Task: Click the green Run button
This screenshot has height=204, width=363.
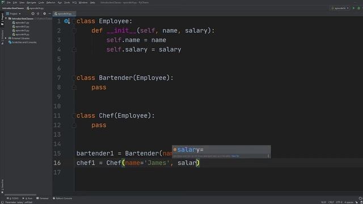Action: [353, 8]
